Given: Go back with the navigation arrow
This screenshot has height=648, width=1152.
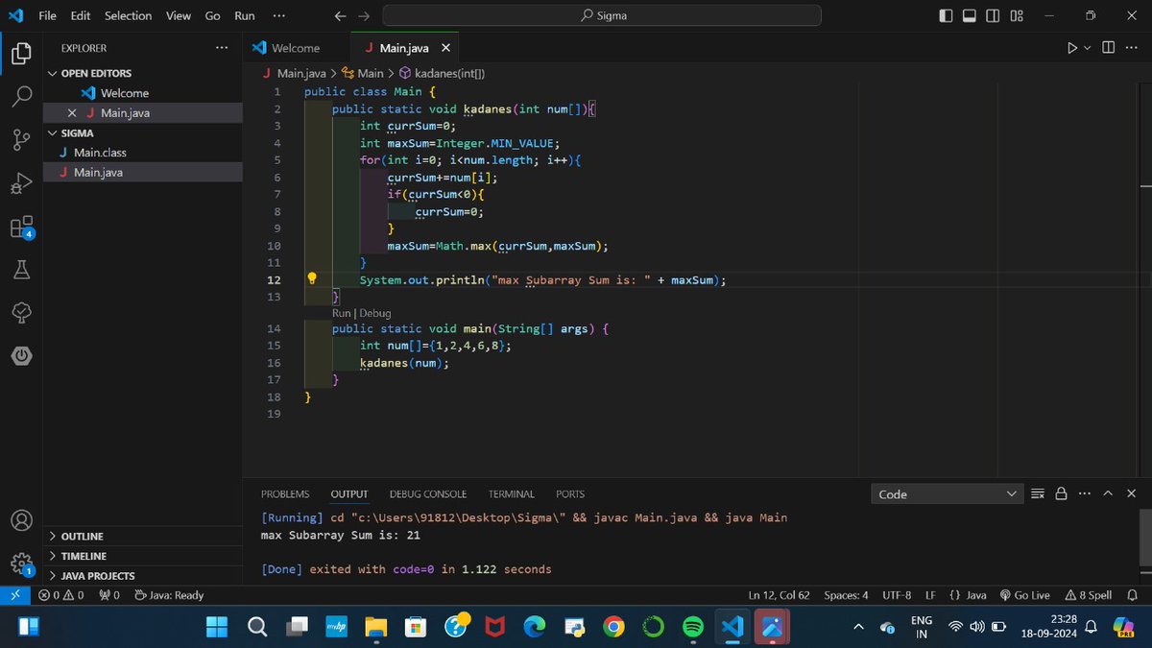Looking at the screenshot, I should 340,15.
